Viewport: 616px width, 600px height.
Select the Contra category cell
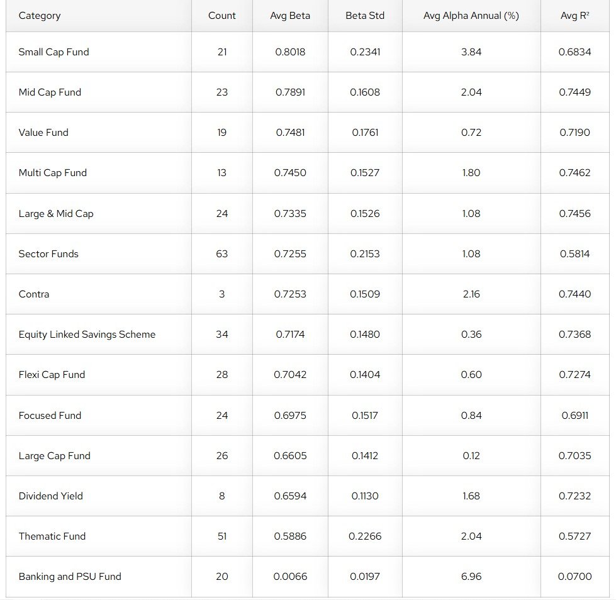[34, 294]
